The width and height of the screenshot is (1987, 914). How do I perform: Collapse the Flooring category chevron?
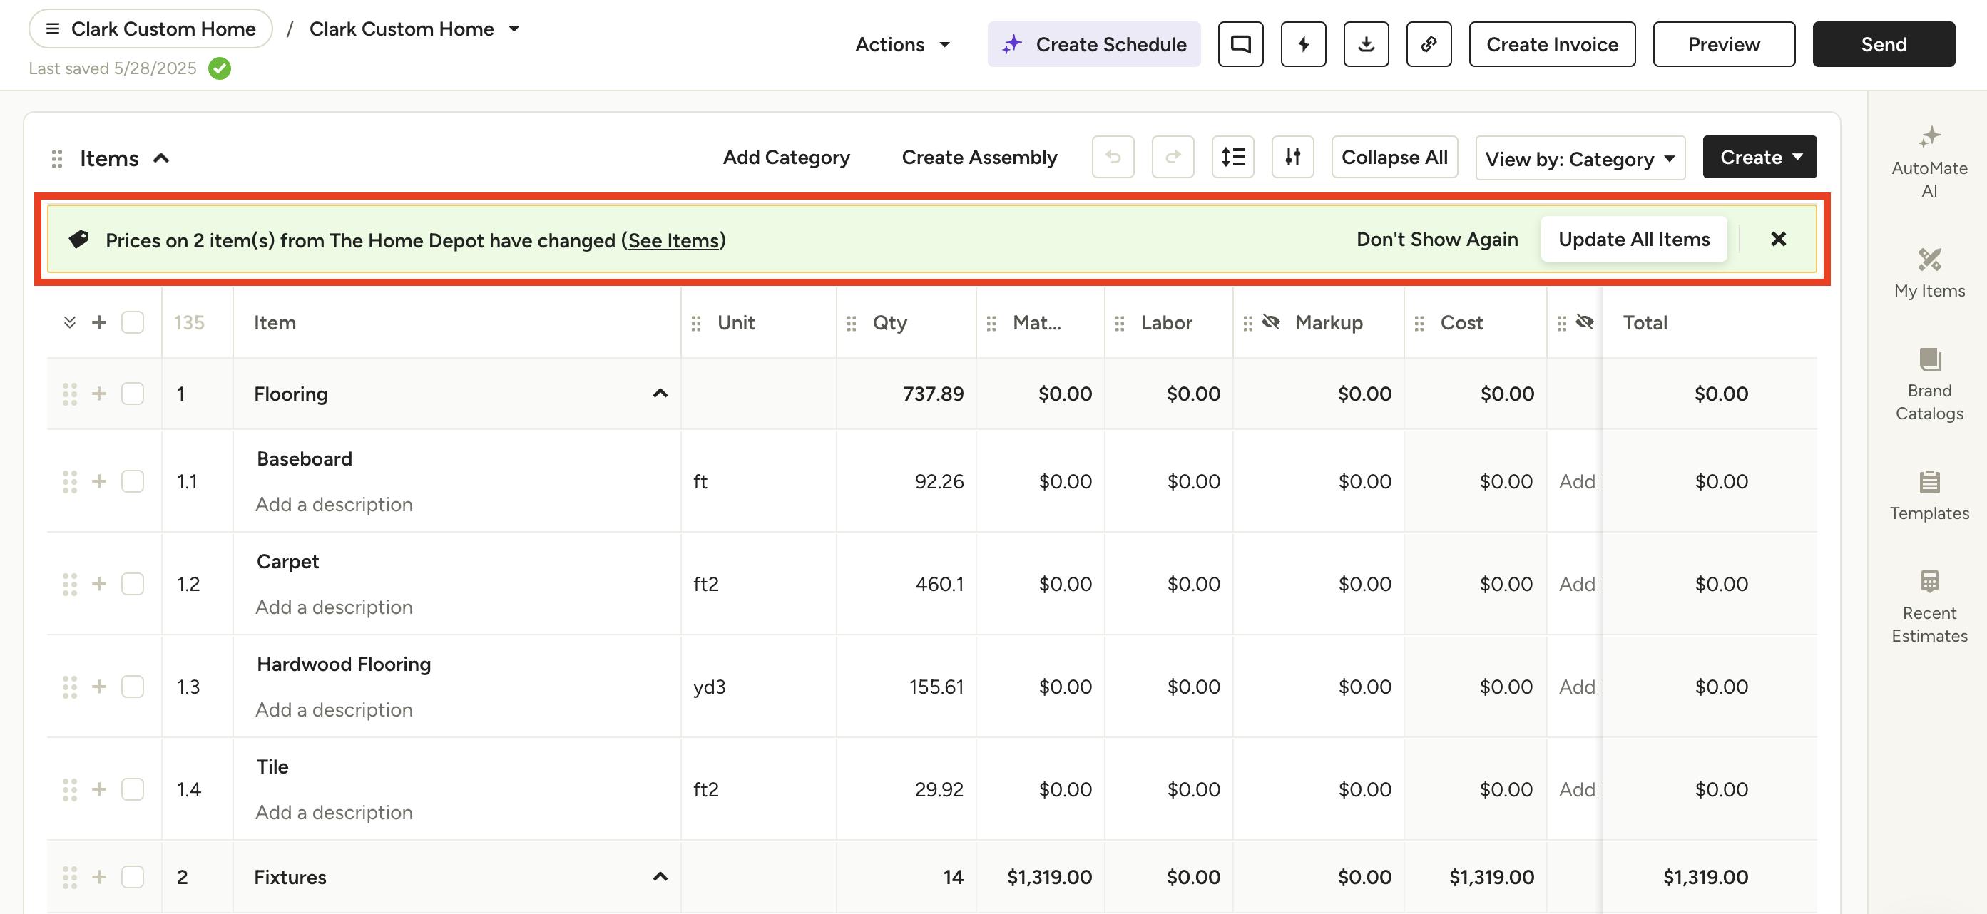(660, 394)
